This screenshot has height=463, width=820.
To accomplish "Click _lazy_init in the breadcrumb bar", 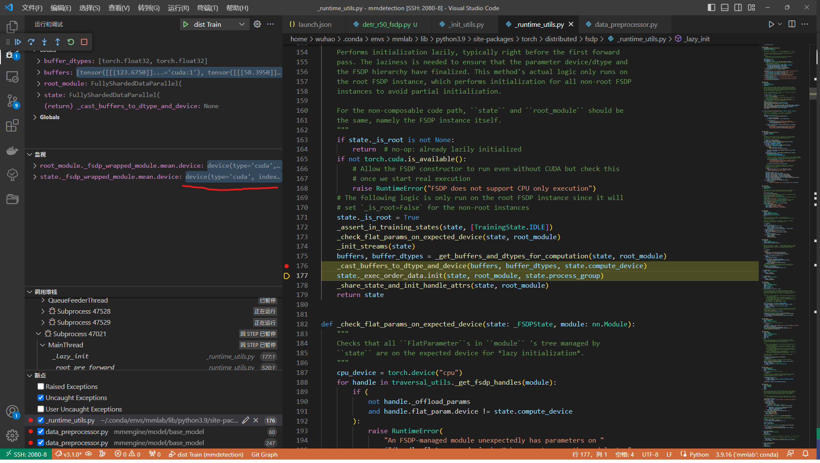I will (x=697, y=39).
